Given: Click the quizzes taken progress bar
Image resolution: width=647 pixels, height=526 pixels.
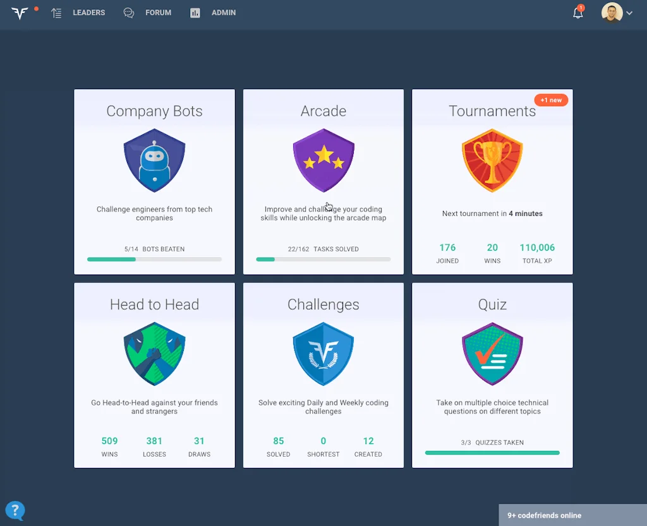Looking at the screenshot, I should click(492, 453).
